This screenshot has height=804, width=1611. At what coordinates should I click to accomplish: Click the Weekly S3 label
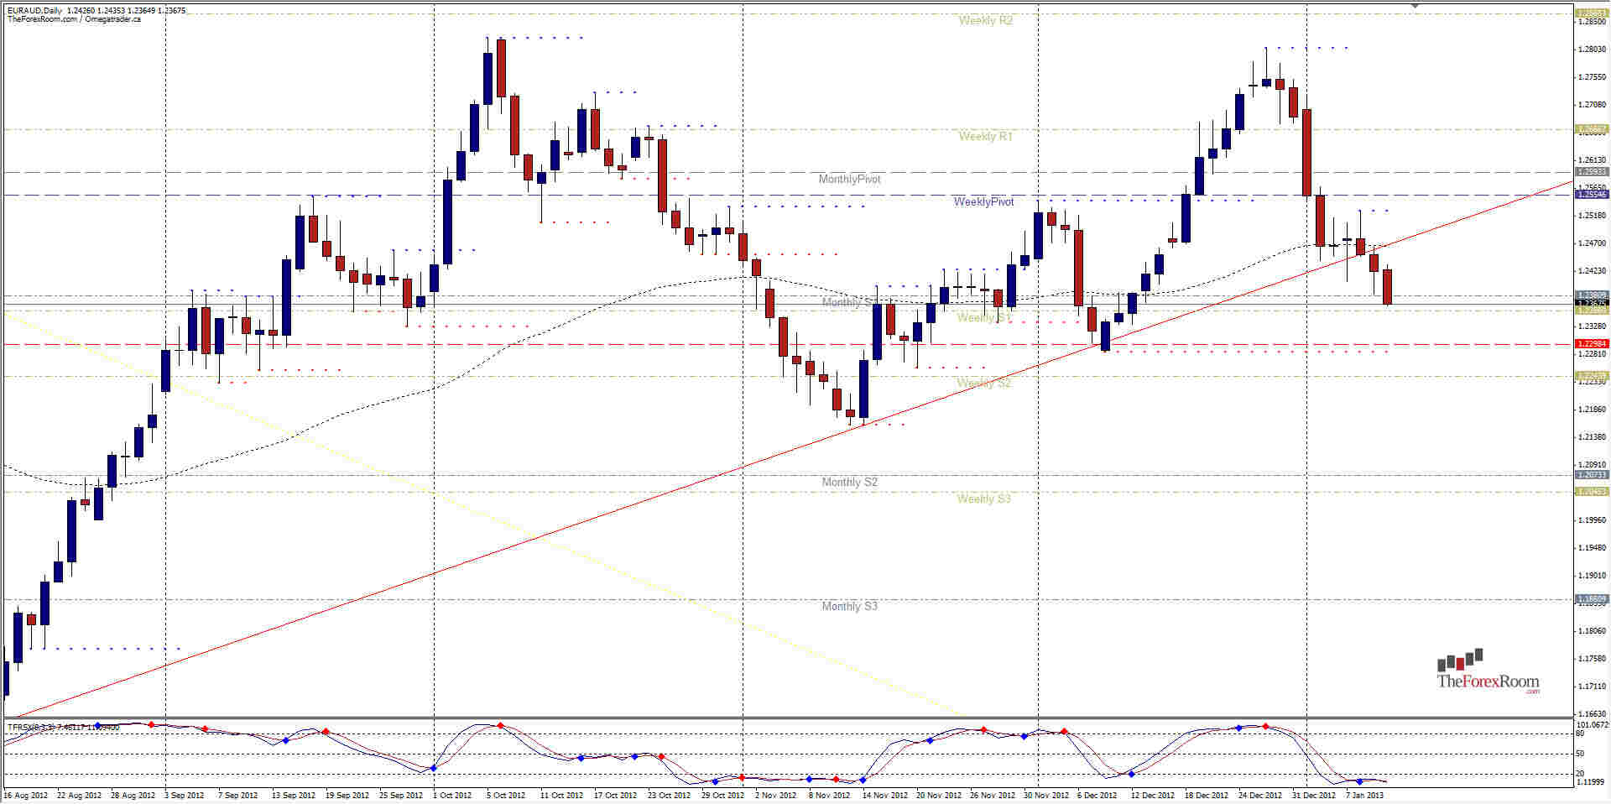[983, 498]
